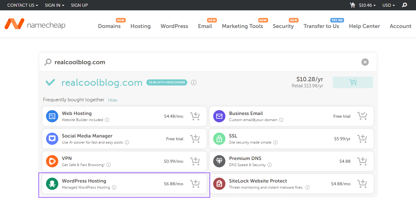
Task: Add Premium DNS to cart
Action: pos(362,161)
